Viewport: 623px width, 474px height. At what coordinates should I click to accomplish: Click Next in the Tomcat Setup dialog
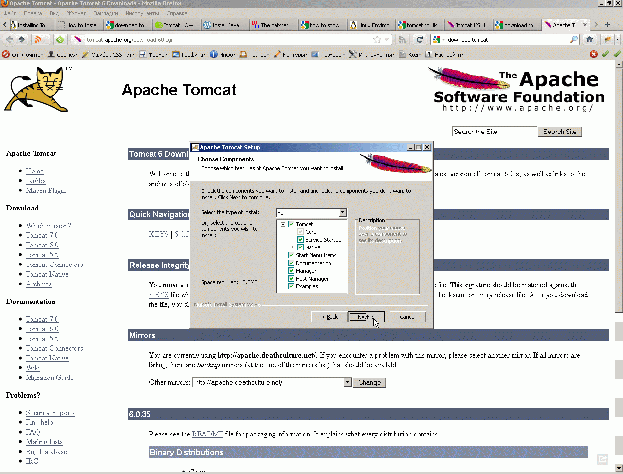coord(366,317)
